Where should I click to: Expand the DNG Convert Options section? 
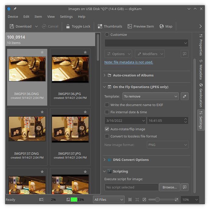131,160
